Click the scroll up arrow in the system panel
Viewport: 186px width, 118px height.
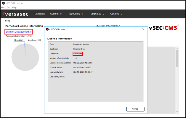[177, 49]
